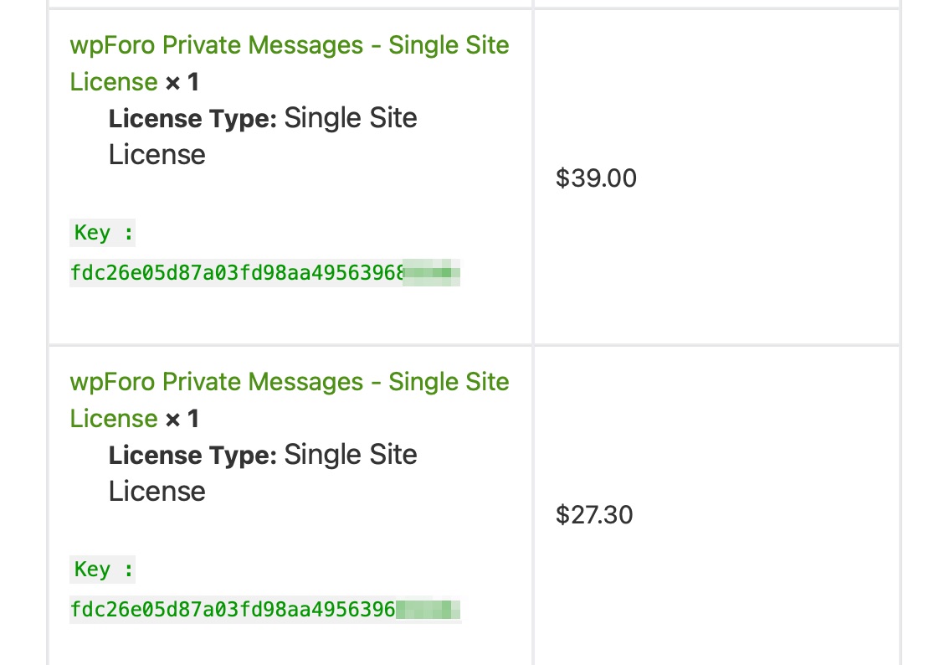Click the blurred end of the $27.30 row key
Screen dimensions: 939x665
coord(428,610)
